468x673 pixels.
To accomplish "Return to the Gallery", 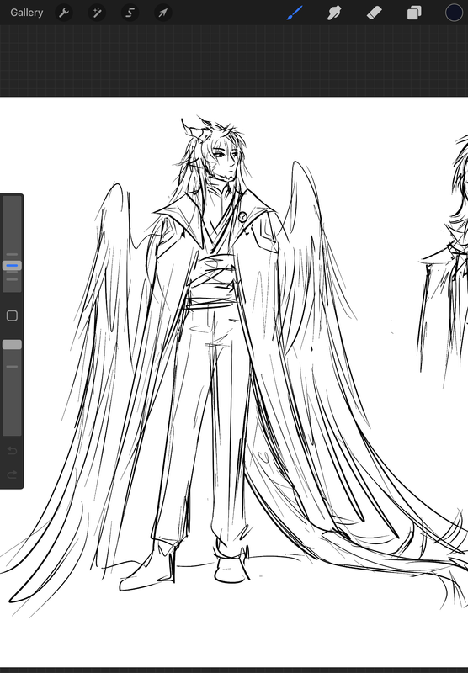I will (27, 13).
